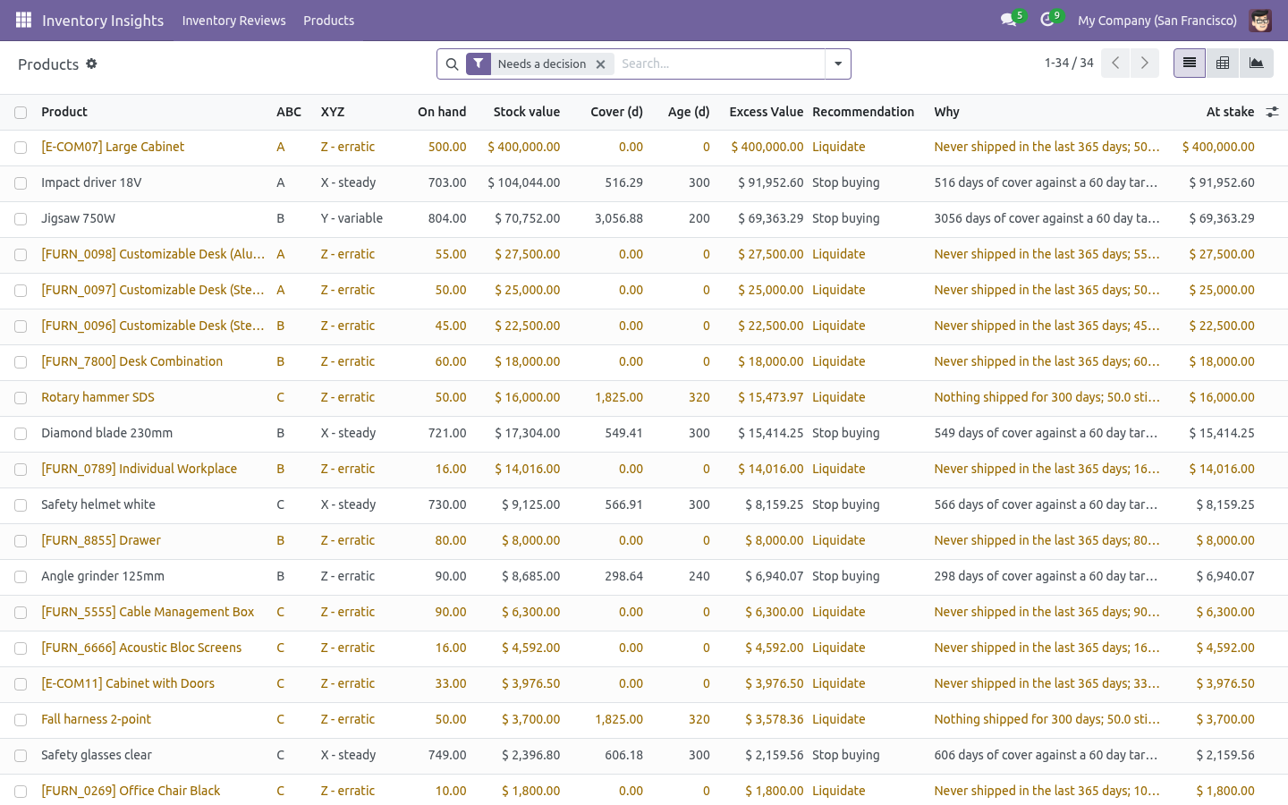Click the Inventory Insights app title

click(103, 20)
